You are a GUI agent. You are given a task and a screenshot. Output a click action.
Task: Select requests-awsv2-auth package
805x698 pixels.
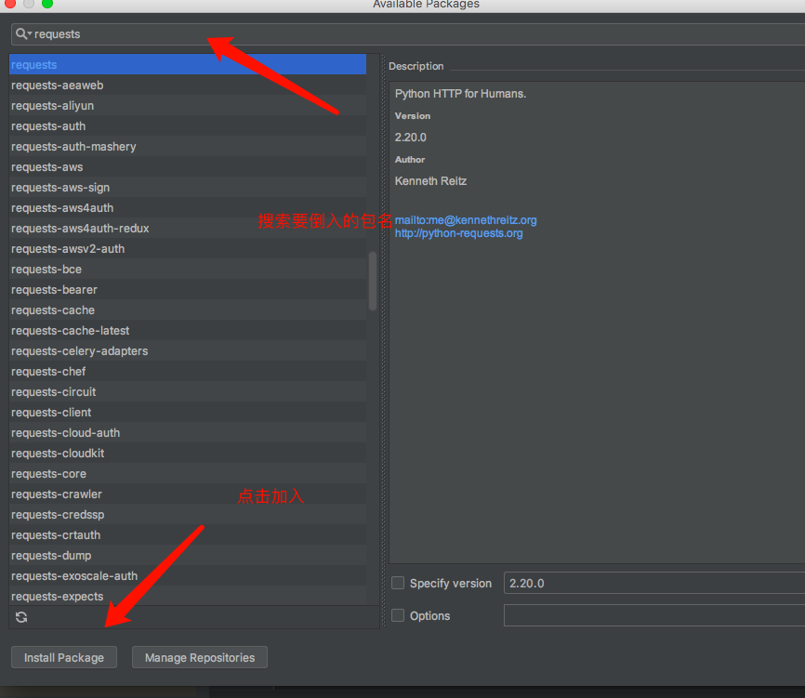[188, 249]
